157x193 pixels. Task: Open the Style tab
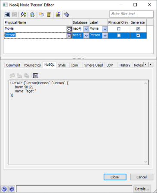pyautogui.click(x=62, y=65)
